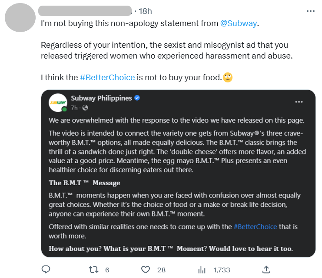Open the #BetterChoice hashtag inside the Subway statement

255,227
